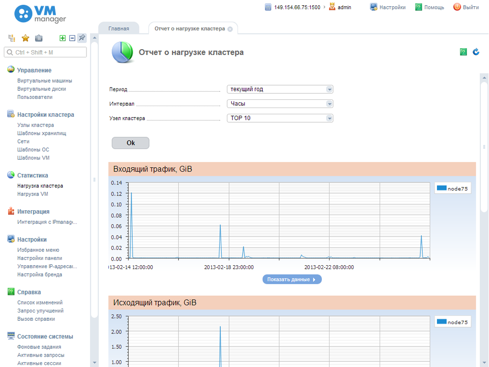489x367 pixels.
Task: Switch to the Главная tab
Action: (x=118, y=29)
